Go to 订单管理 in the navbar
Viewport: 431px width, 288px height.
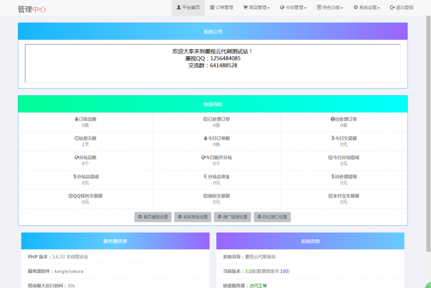pyautogui.click(x=222, y=8)
